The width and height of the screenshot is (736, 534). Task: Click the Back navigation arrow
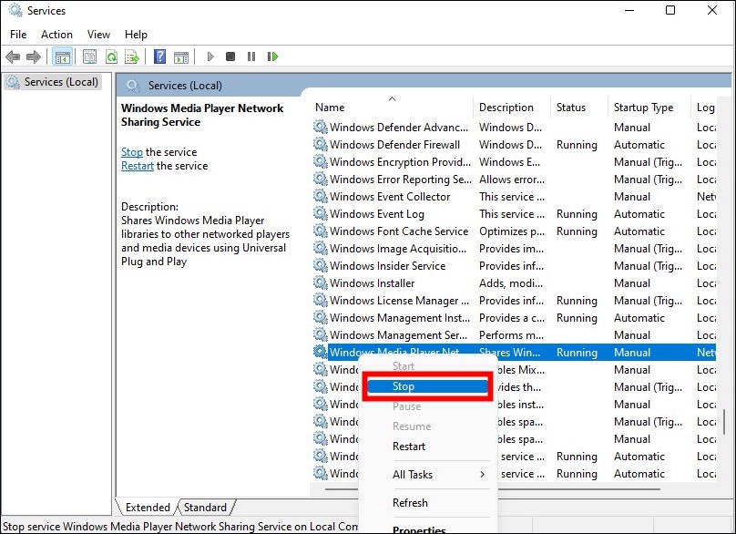pyautogui.click(x=13, y=56)
